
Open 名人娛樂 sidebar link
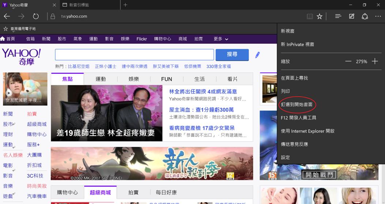click(13, 155)
